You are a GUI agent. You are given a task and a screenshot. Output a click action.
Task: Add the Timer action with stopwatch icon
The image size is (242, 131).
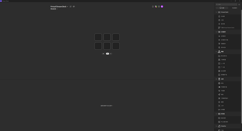pyautogui.click(x=228, y=16)
